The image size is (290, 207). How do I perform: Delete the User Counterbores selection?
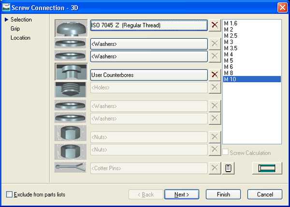click(215, 75)
